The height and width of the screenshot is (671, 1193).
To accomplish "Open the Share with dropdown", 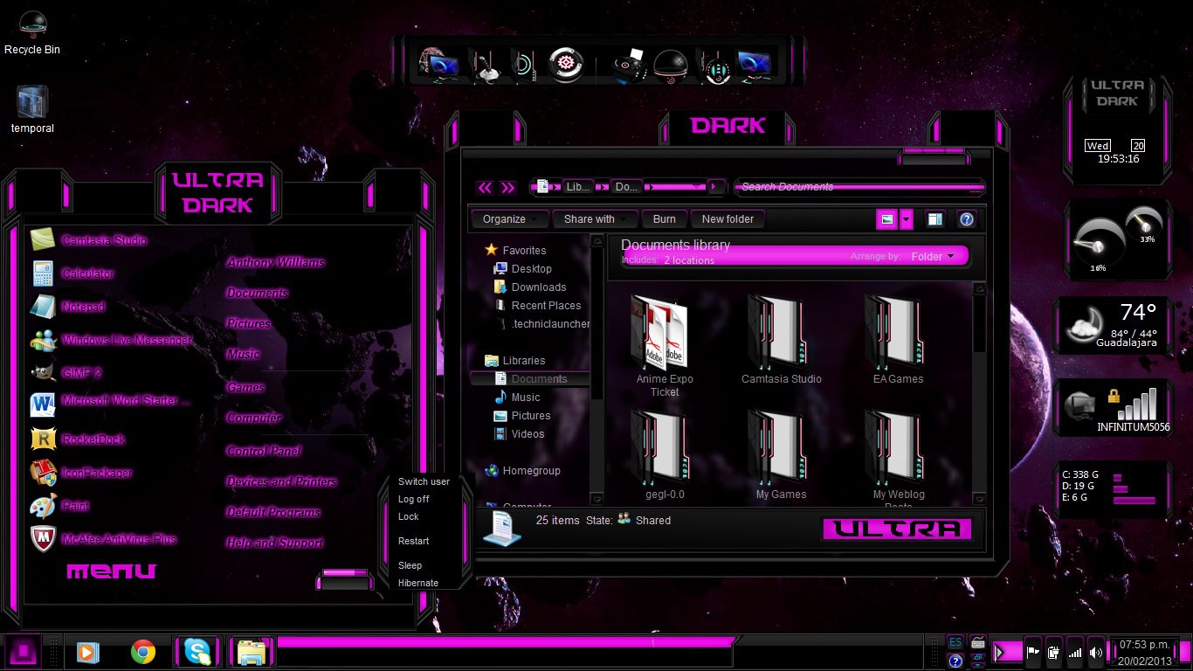I will [x=597, y=219].
